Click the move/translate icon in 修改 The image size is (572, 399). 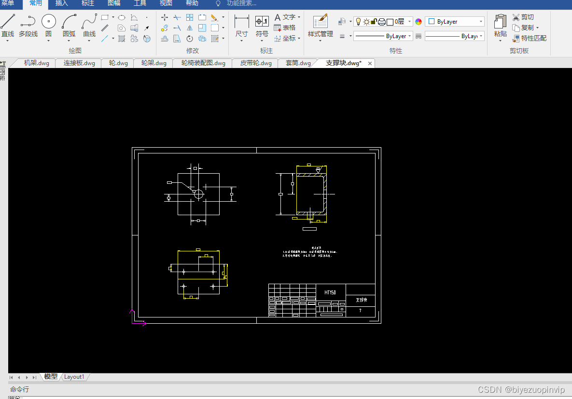coord(165,17)
